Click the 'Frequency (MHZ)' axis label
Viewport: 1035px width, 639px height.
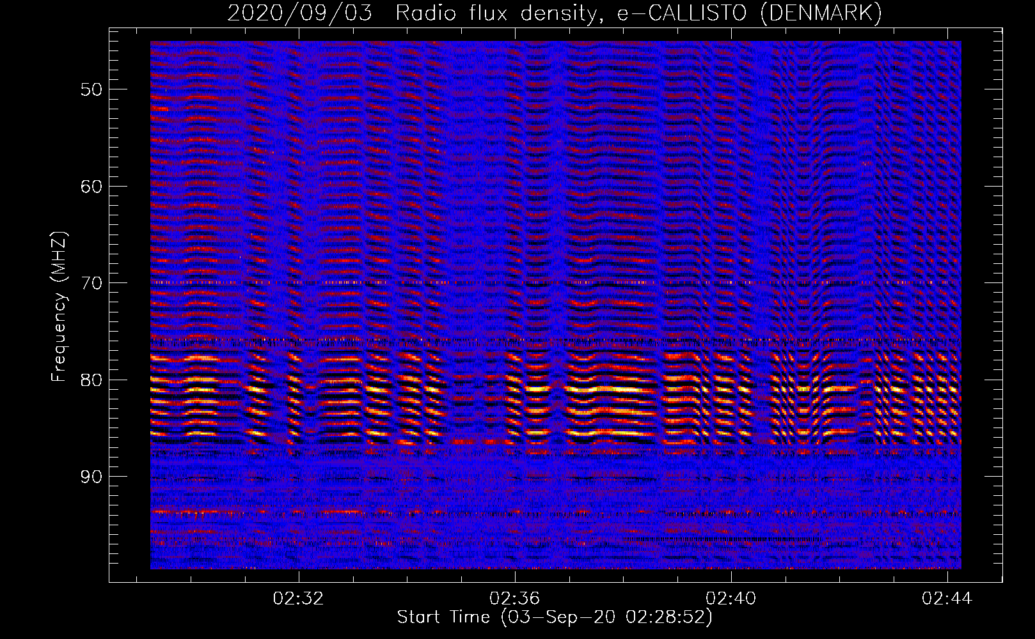(59, 307)
